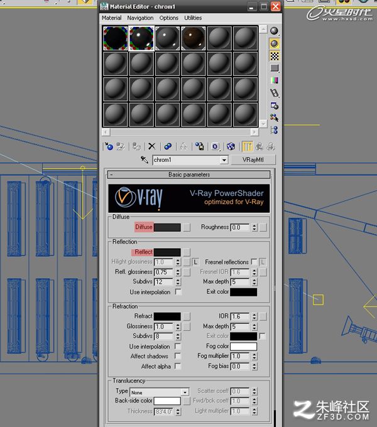The height and width of the screenshot is (427, 377).
Task: Adjust the reflection Subdivs spinner
Action: (178, 281)
